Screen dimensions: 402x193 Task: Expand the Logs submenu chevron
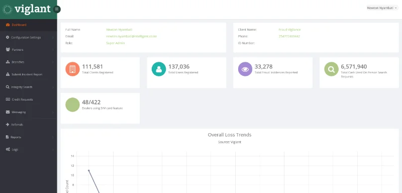click(53, 149)
